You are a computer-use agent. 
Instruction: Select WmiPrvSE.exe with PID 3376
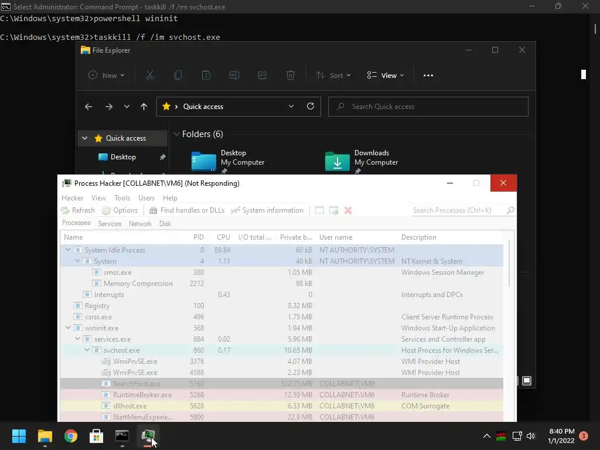(x=282, y=361)
